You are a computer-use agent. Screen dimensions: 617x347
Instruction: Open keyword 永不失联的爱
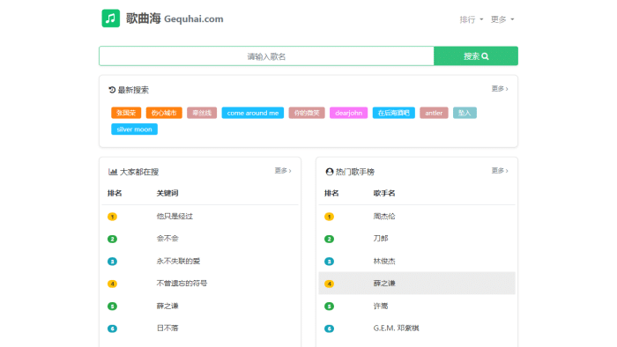point(178,261)
